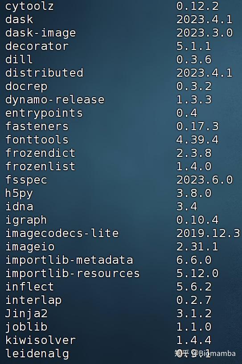The width and height of the screenshot is (242, 364).
Task: Click version 1.4.0 of frozenlist
Action: [x=194, y=166]
